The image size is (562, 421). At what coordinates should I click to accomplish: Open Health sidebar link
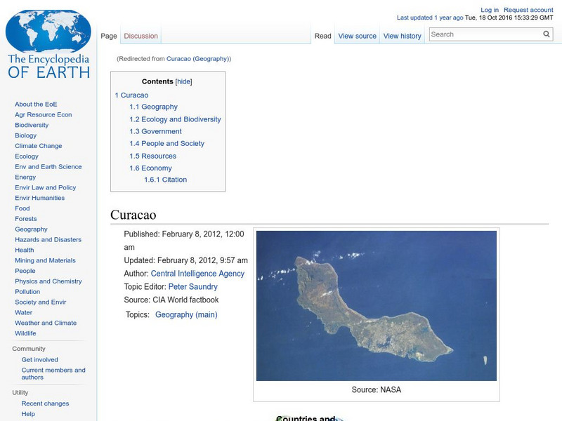[x=25, y=250]
